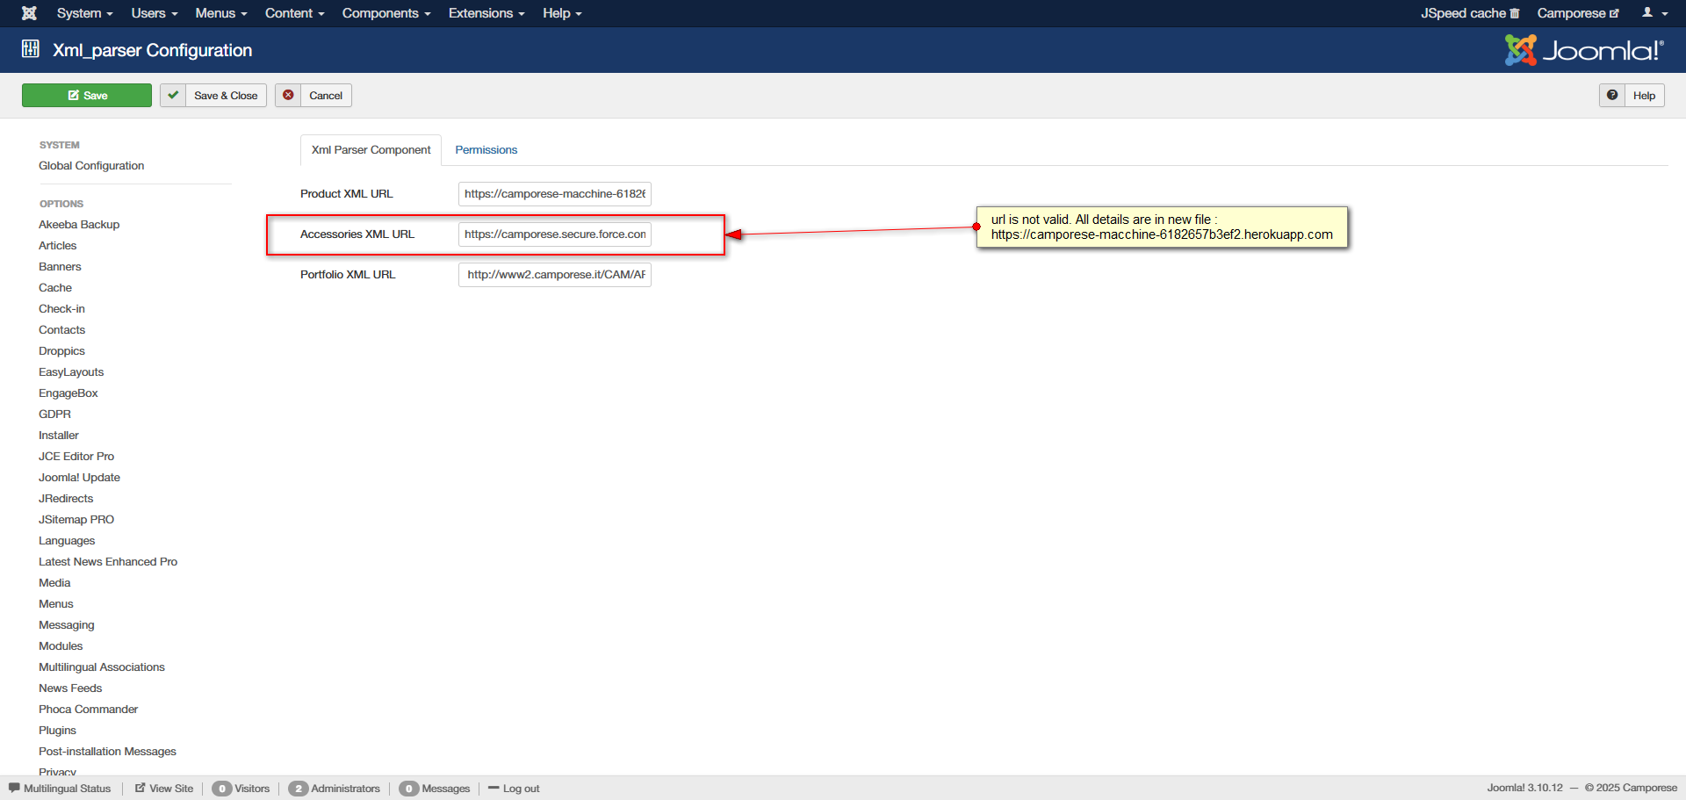Click Messages in the status bar
Image resolution: width=1686 pixels, height=800 pixels.
[x=435, y=789]
